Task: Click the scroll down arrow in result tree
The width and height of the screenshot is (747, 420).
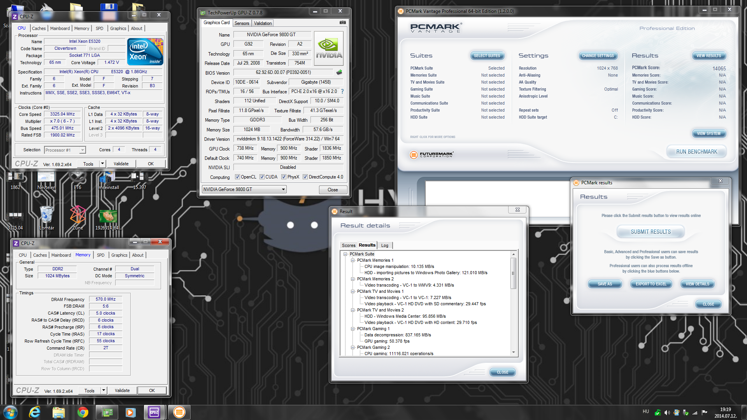Action: [514, 352]
